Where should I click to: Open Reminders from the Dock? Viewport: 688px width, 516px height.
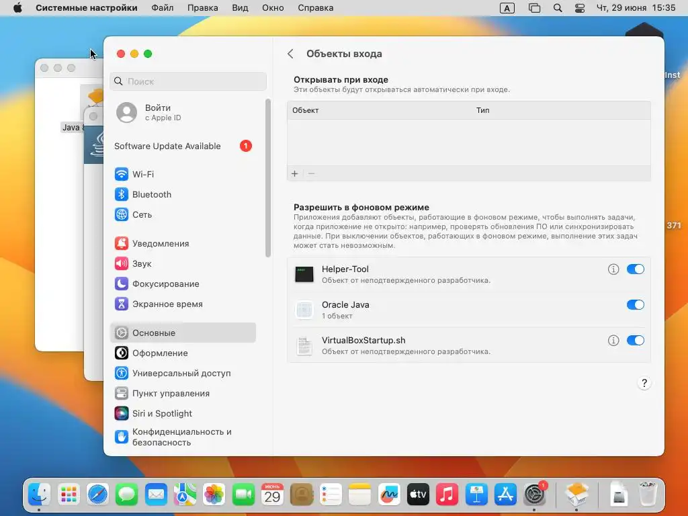(331, 494)
